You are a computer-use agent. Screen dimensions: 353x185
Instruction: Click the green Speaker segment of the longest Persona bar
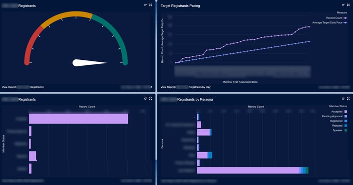tap(307, 171)
